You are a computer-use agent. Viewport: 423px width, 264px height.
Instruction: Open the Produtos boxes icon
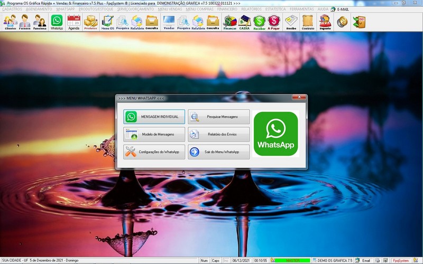coord(90,22)
